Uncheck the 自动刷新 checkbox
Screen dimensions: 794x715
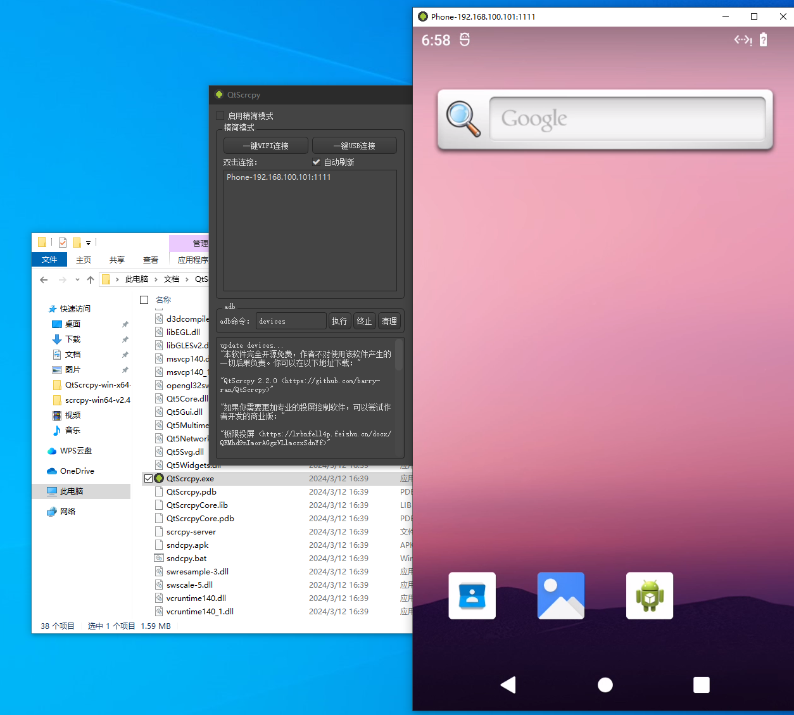317,162
